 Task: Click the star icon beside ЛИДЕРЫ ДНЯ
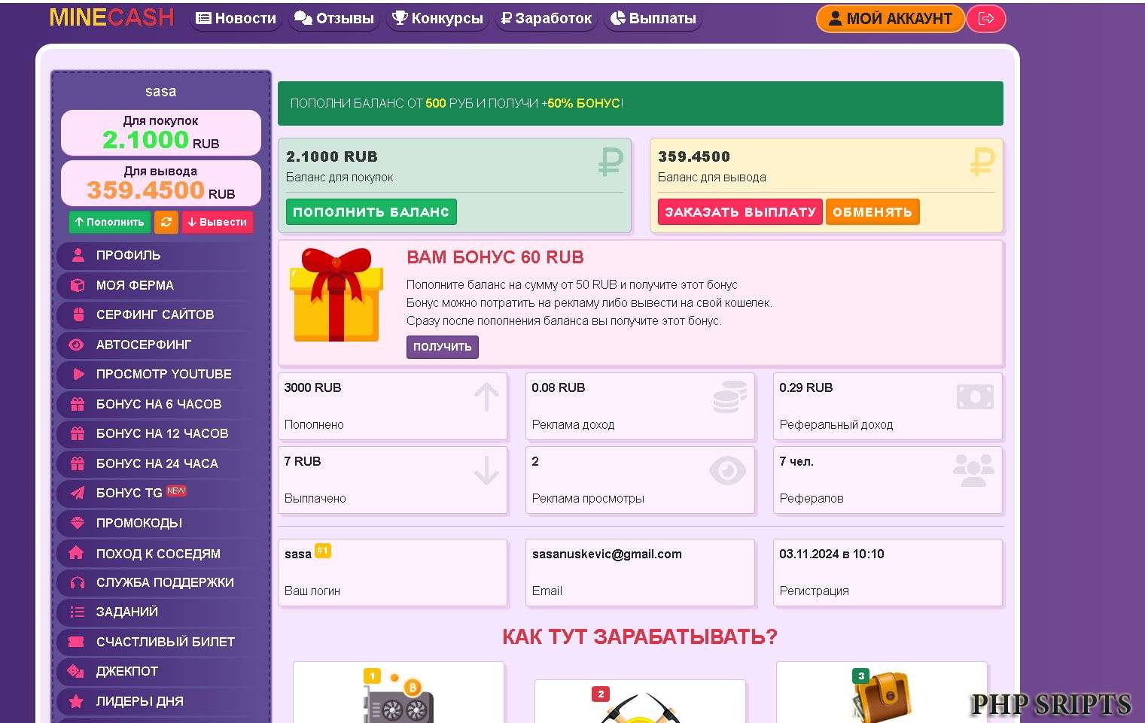77,701
